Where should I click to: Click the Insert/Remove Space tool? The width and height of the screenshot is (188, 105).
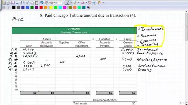(x=94, y=3)
